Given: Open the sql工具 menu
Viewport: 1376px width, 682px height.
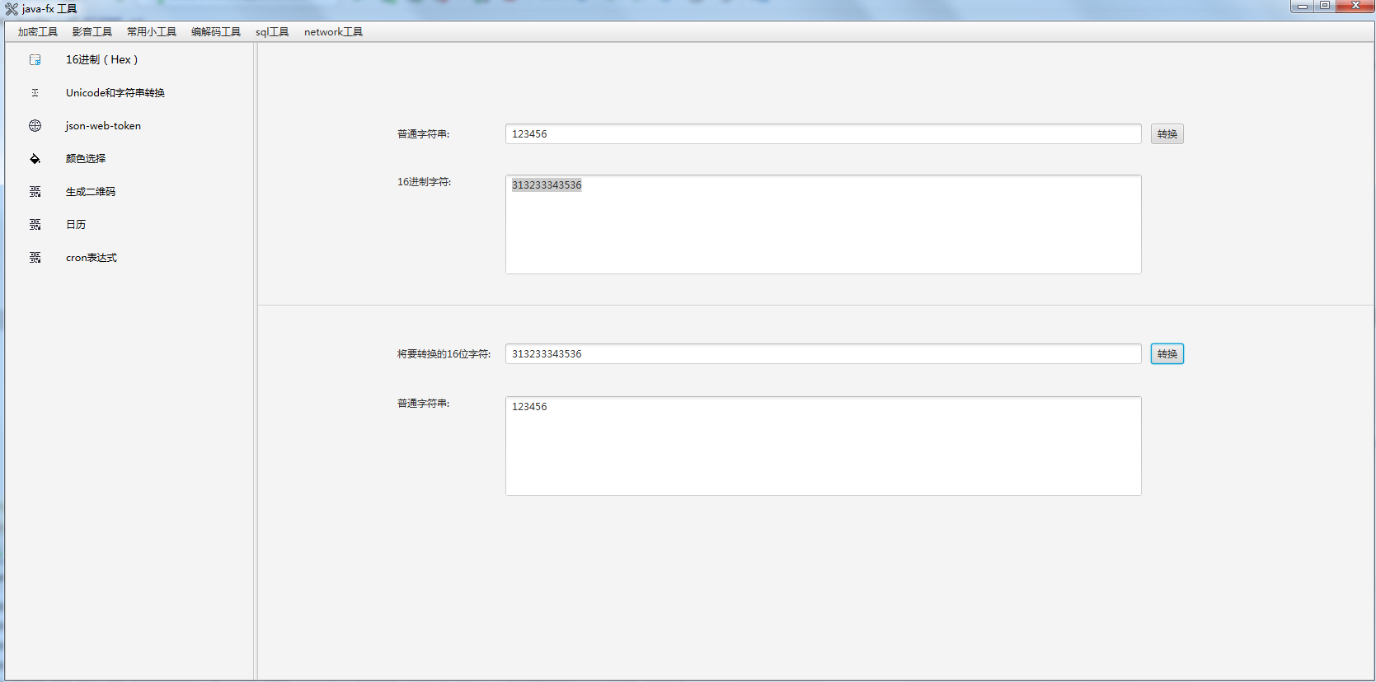Looking at the screenshot, I should [x=272, y=32].
